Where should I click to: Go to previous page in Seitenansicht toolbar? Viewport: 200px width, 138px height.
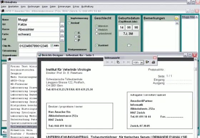pyautogui.click(x=112, y=62)
